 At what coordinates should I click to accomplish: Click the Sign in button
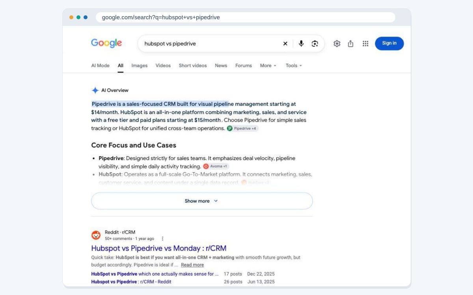tap(389, 43)
